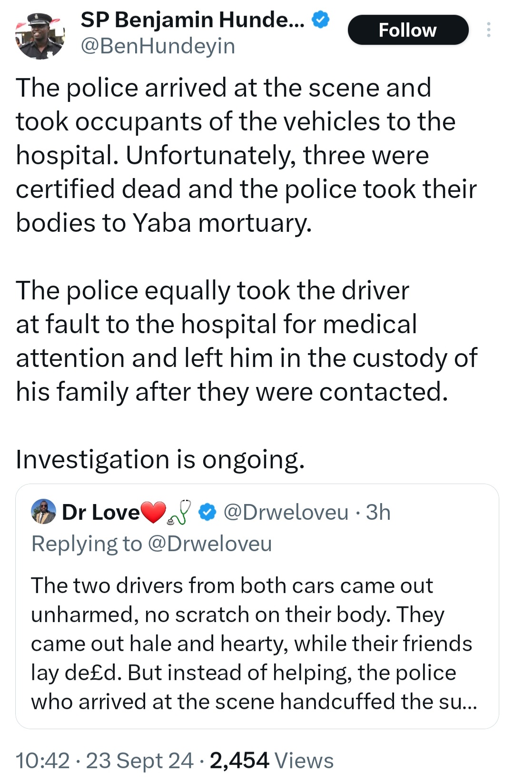This screenshot has height=783, width=514.
Task: Click the Dr Love display name
Action: coord(101,513)
